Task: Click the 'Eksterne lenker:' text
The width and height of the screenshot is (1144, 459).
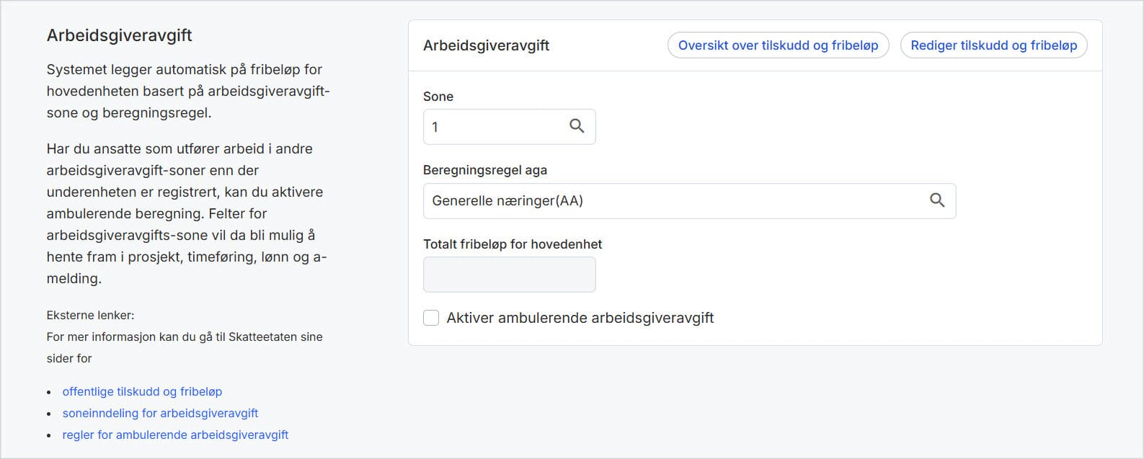Action: 90,315
